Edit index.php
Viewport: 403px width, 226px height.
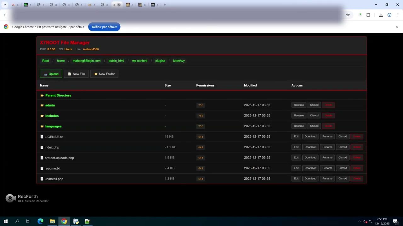point(296,147)
